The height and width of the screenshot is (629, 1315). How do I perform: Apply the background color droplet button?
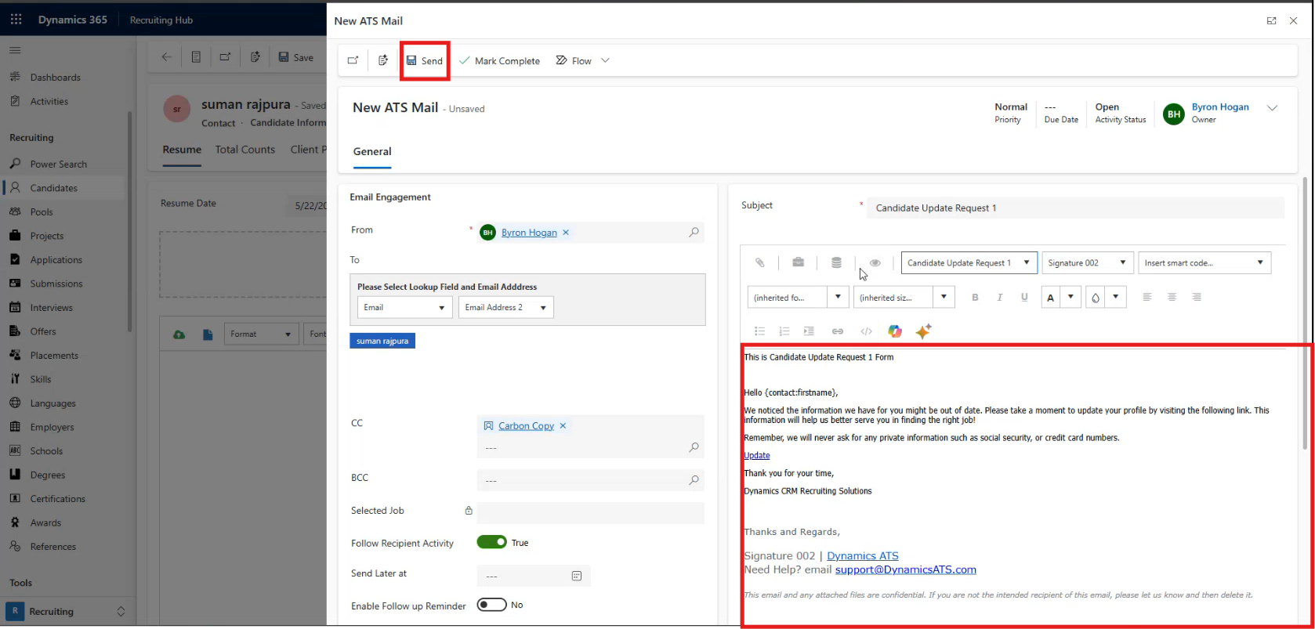click(x=1095, y=297)
